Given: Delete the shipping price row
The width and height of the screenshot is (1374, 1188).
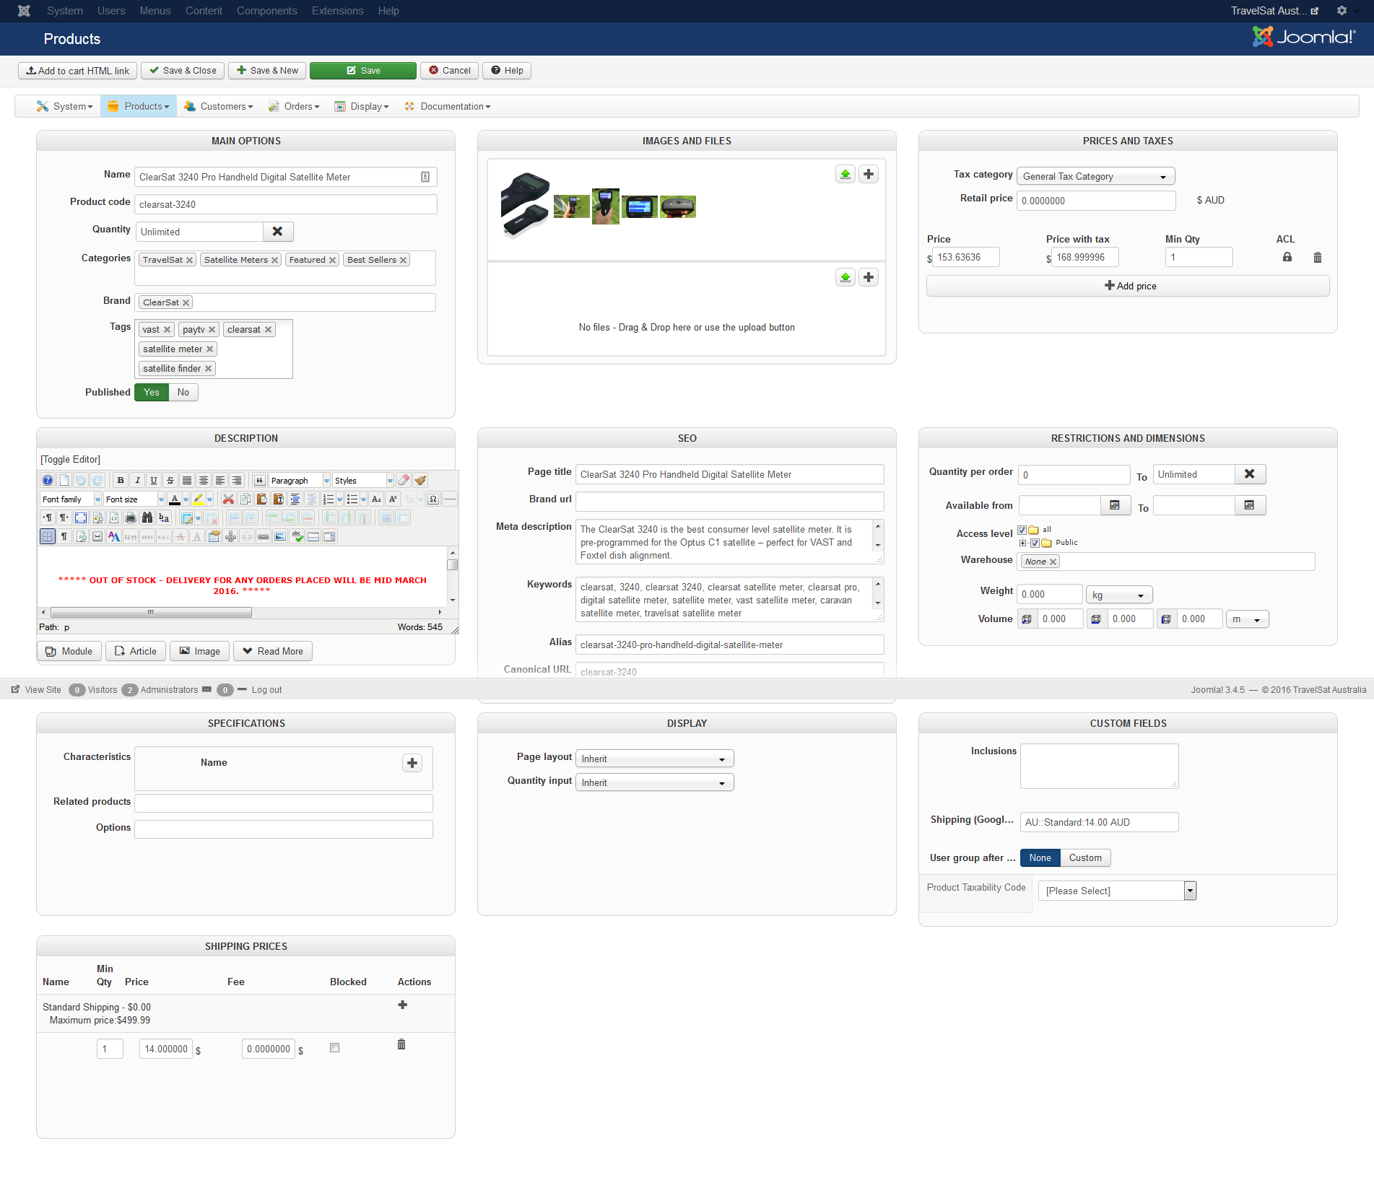Looking at the screenshot, I should [401, 1045].
